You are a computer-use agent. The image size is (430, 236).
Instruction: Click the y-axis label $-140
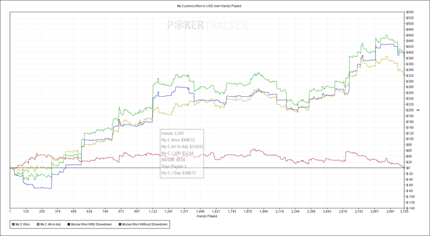click(x=410, y=208)
